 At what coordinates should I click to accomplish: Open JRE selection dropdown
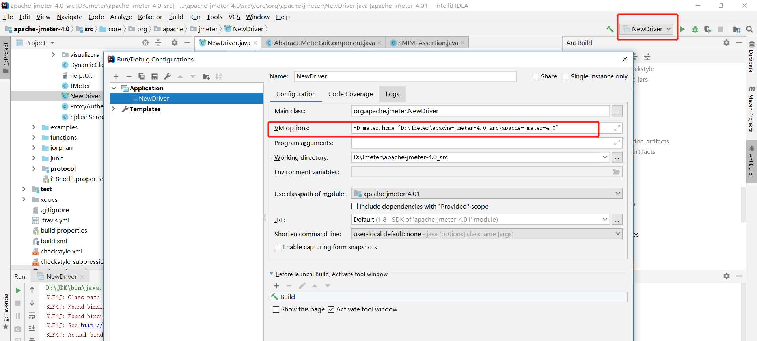605,220
